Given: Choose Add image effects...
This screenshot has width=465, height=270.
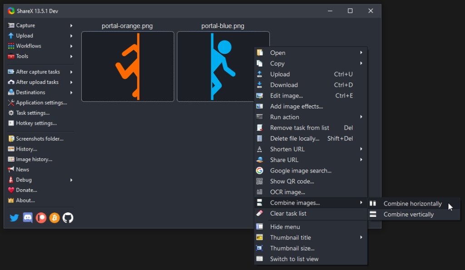Looking at the screenshot, I should coord(311,106).
